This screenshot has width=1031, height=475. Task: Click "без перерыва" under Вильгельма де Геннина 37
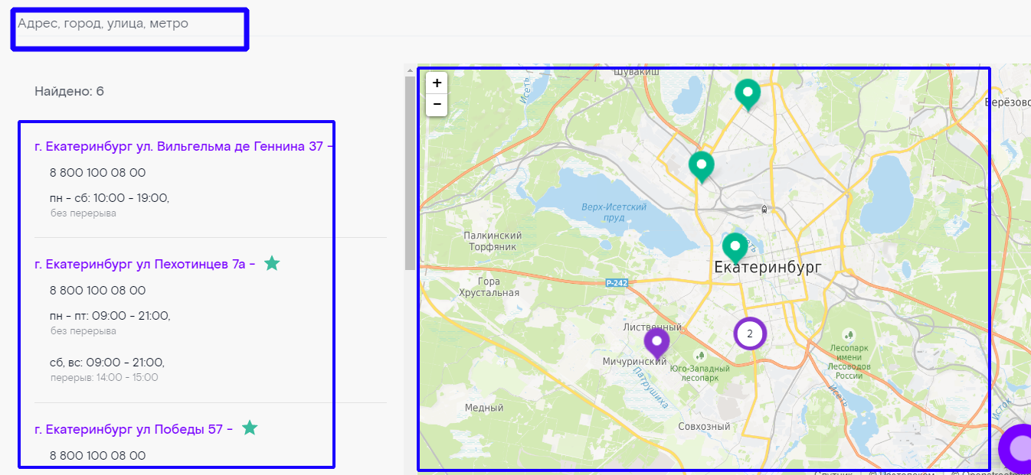point(83,213)
